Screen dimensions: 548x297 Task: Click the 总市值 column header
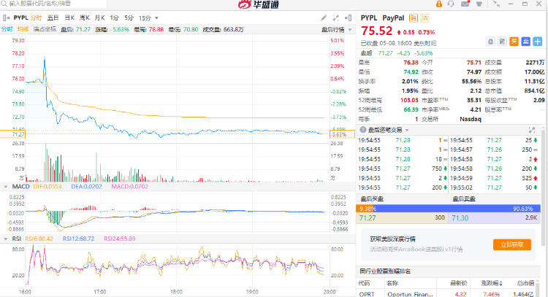tap(526, 283)
